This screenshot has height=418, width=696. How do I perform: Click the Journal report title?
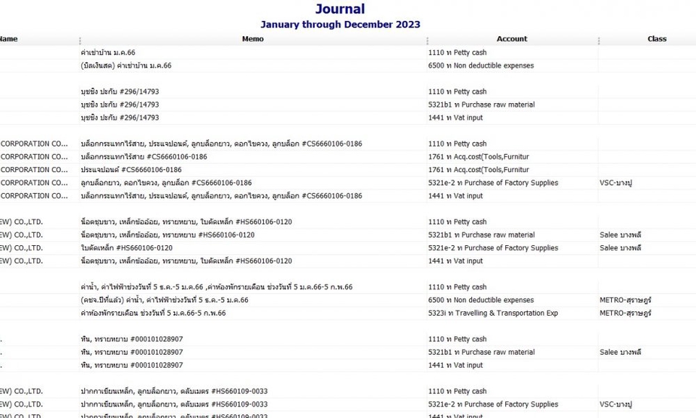click(340, 9)
